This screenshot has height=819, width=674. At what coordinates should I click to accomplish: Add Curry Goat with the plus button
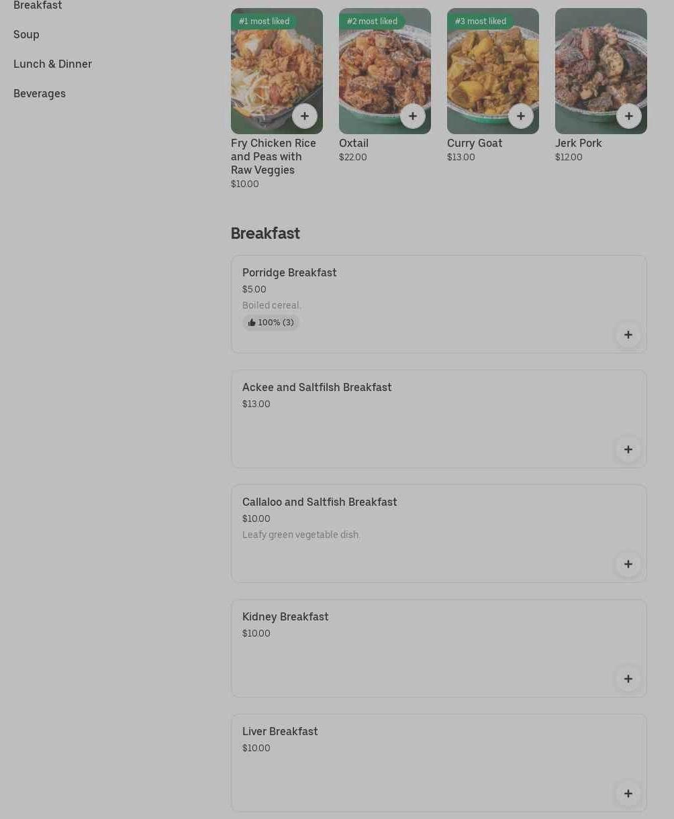click(521, 116)
